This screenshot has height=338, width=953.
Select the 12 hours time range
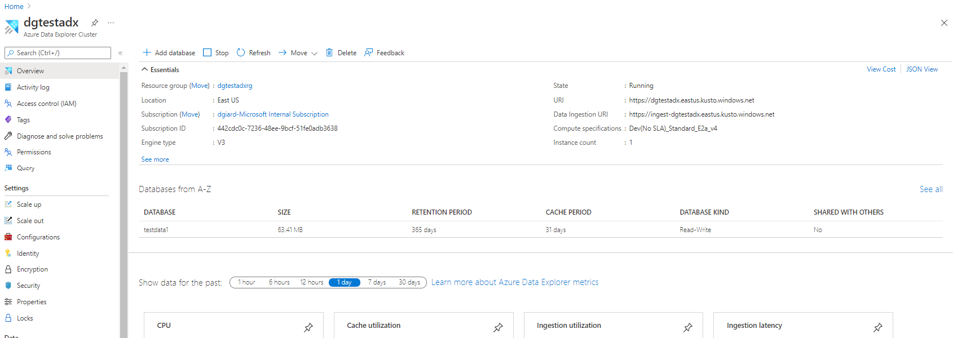coord(312,282)
